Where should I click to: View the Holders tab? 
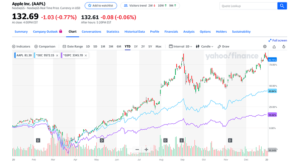[x=221, y=32]
